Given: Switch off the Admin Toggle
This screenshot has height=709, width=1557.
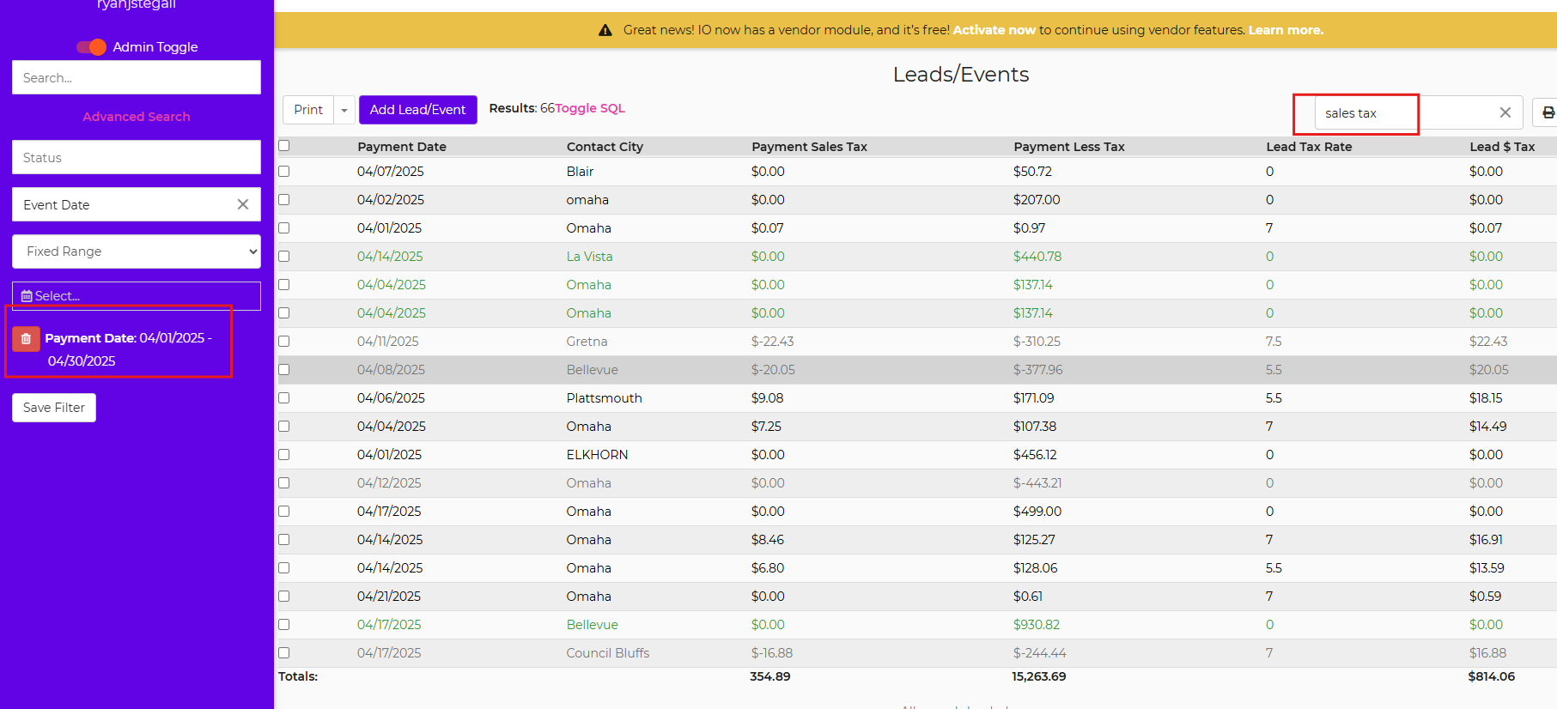Looking at the screenshot, I should 91,46.
